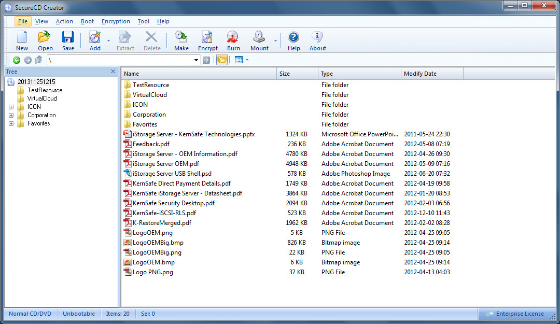Screen dimensions: 560x324
Task: Click the Normal CD/DVD status entry
Action: (x=30, y=314)
